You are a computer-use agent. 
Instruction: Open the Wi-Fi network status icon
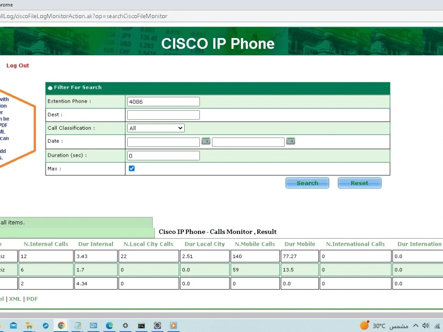438,326
